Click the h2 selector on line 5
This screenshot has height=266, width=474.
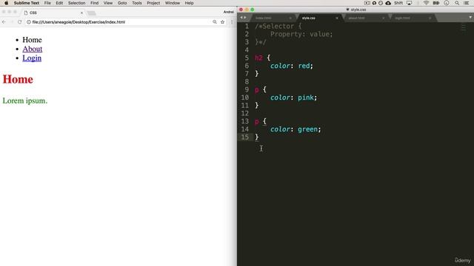coord(258,58)
